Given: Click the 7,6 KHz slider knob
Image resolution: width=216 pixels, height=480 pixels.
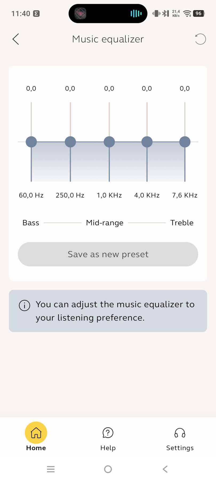Looking at the screenshot, I should 185,142.
